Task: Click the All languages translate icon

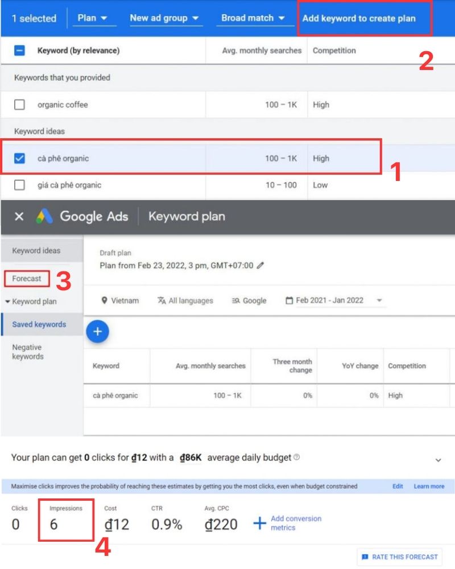Action: pos(162,300)
